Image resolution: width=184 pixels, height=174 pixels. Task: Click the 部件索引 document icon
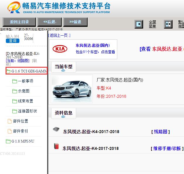tap(10, 131)
